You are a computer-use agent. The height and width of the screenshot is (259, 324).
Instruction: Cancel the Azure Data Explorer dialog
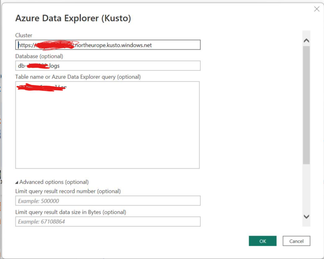[296, 241]
